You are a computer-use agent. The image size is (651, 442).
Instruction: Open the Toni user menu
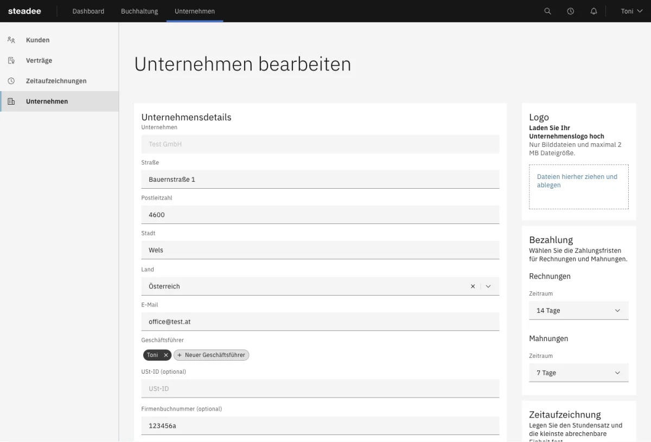click(631, 11)
